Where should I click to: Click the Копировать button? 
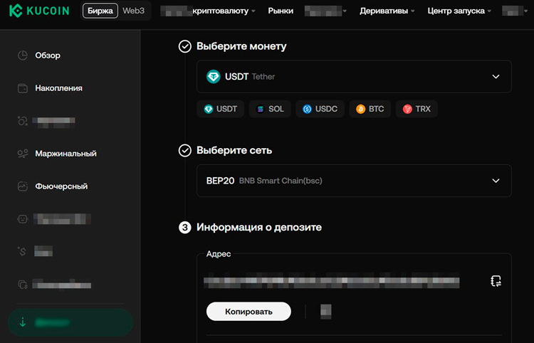click(248, 312)
